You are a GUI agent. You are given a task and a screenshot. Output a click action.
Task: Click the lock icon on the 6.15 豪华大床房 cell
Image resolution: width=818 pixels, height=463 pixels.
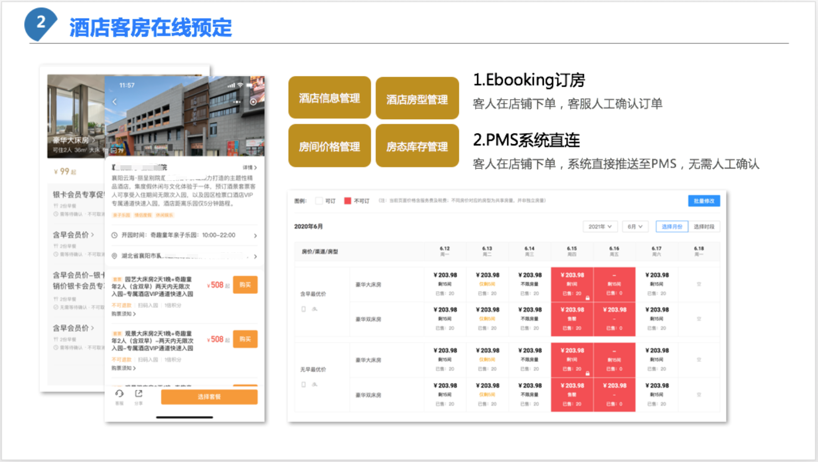(x=587, y=298)
